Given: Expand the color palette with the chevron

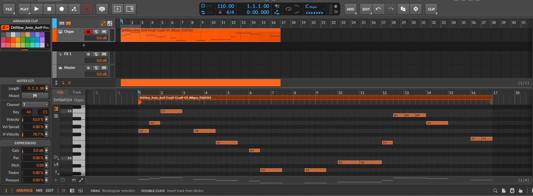Looking at the screenshot, I should [48, 45].
